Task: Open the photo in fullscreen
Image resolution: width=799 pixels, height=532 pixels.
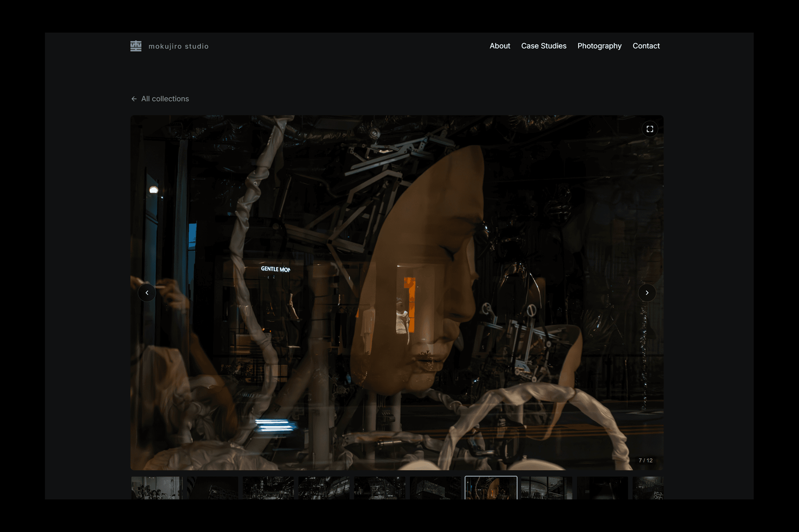Action: (650, 129)
